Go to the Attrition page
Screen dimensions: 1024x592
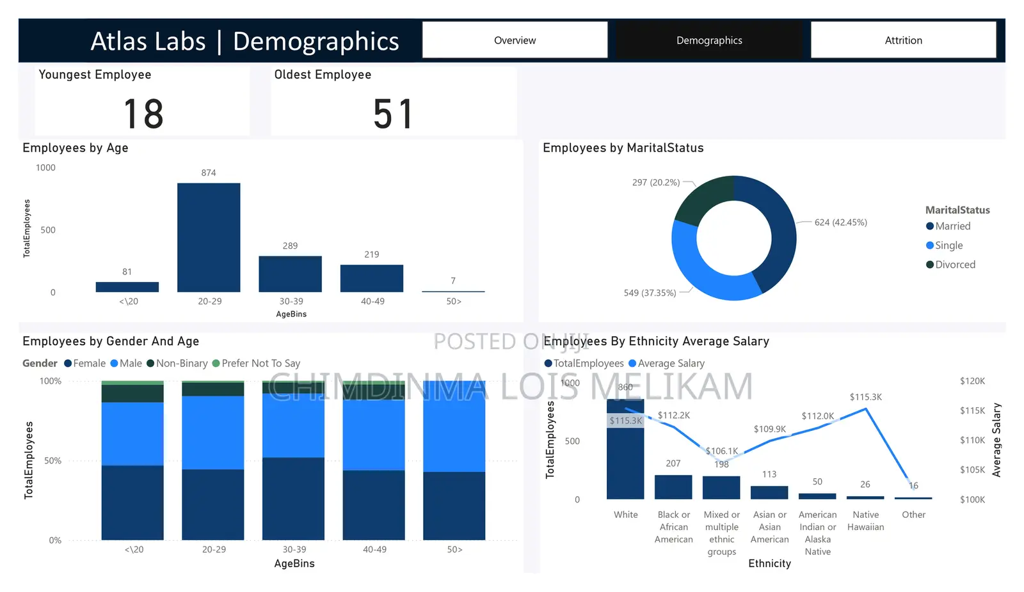(903, 40)
